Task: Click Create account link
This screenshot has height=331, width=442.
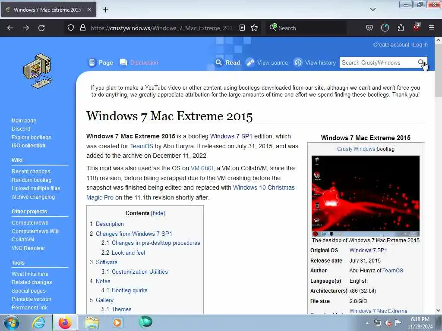Action: coord(391,45)
